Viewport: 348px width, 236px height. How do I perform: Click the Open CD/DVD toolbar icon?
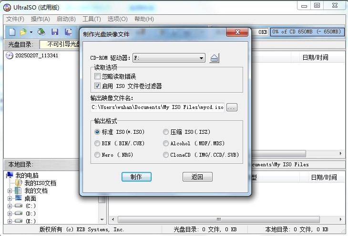(41, 32)
